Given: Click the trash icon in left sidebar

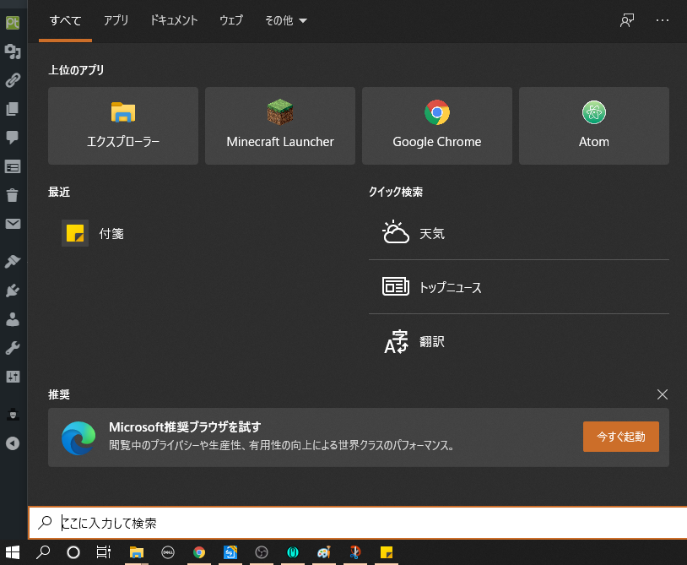Looking at the screenshot, I should (x=13, y=196).
